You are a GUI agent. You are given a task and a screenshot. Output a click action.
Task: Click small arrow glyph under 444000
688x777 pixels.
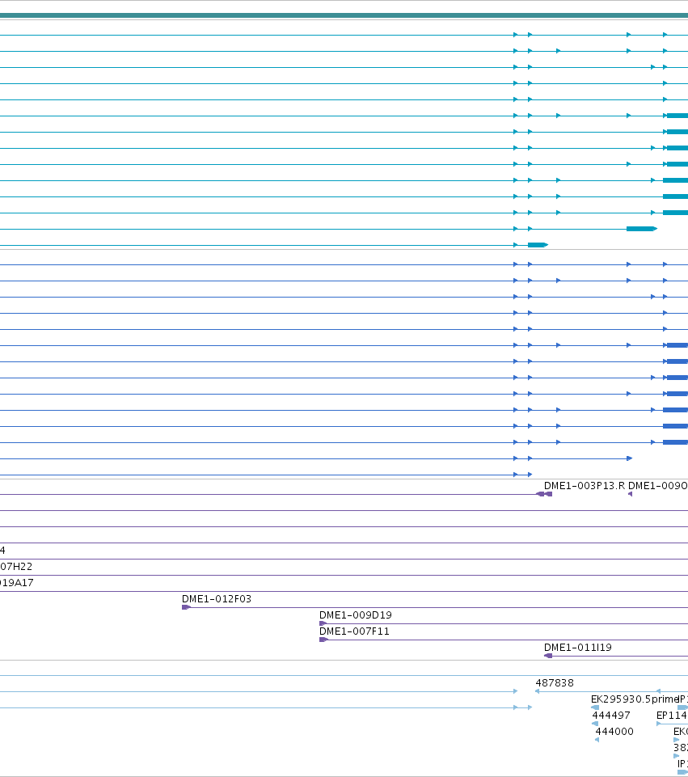coord(597,740)
